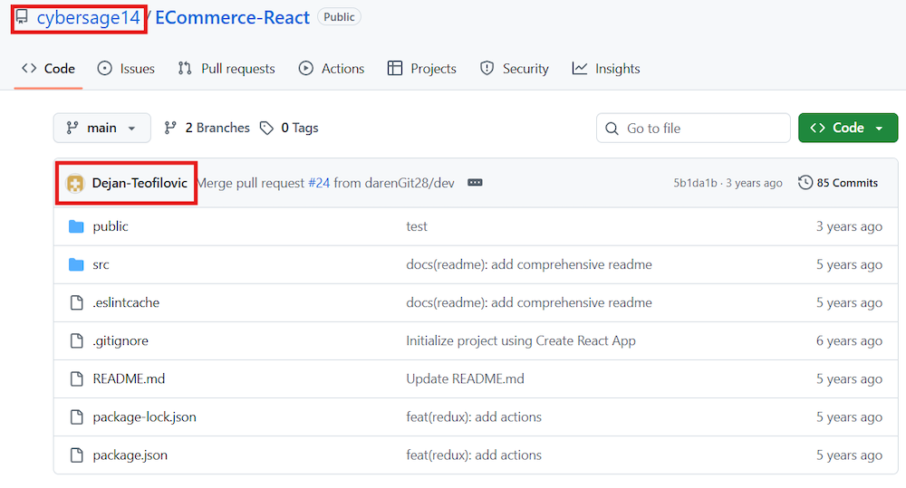Open the Insights tab
This screenshot has height=488, width=906.
coord(606,69)
